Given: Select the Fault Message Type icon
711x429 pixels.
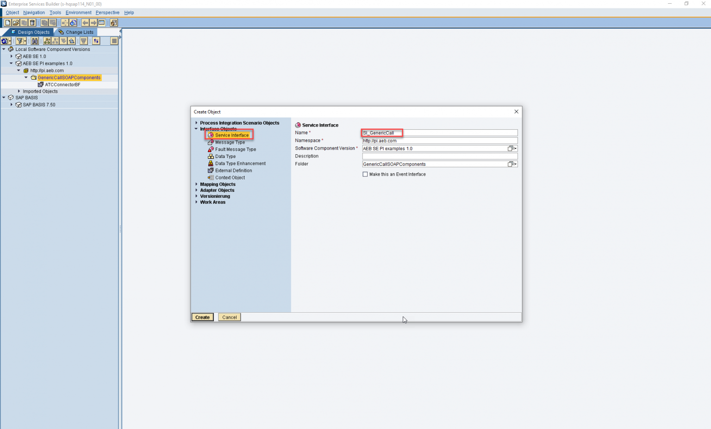Looking at the screenshot, I should coord(211,149).
